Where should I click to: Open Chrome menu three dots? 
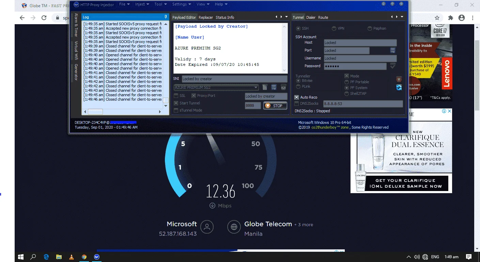pos(473,18)
